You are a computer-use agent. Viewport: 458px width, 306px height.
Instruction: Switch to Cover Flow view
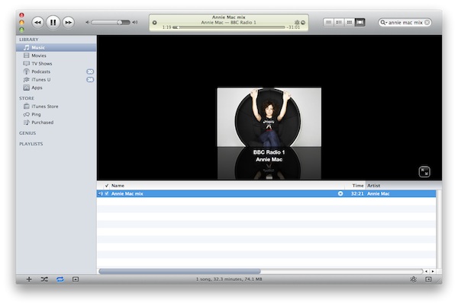click(x=360, y=22)
